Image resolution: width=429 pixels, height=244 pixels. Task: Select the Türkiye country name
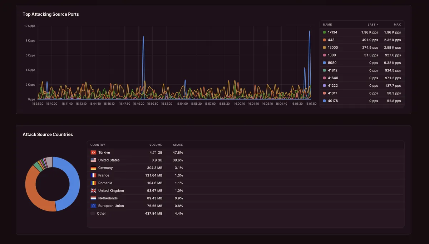click(104, 153)
